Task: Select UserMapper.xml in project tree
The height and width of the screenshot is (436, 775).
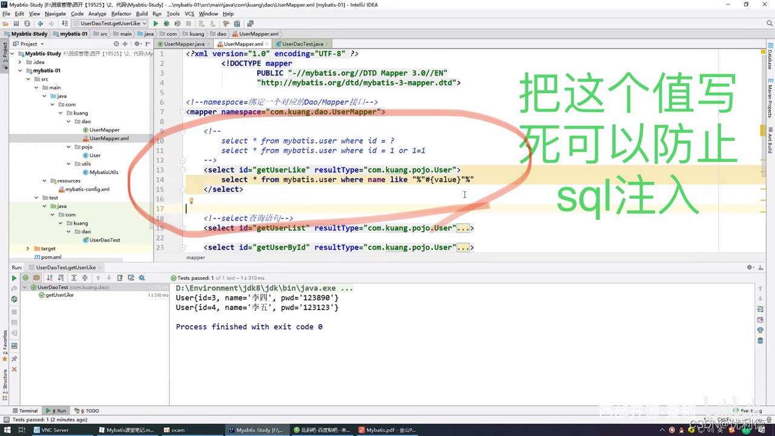Action: (x=109, y=138)
